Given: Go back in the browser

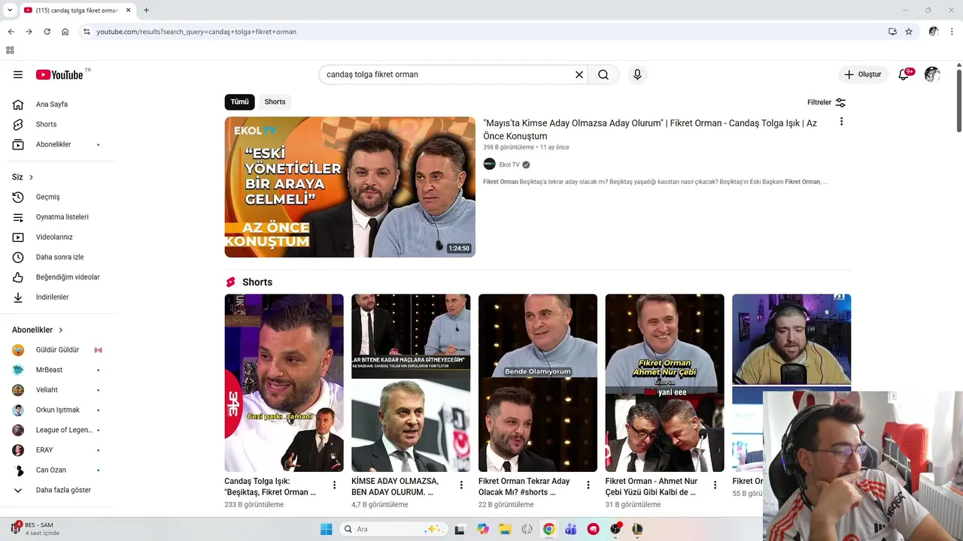Looking at the screenshot, I should 11,32.
